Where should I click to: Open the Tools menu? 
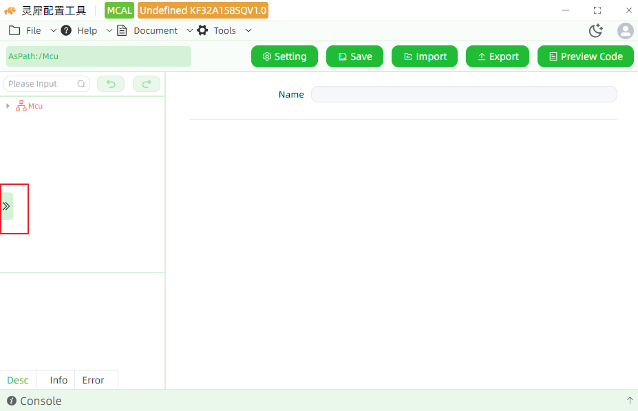click(x=224, y=30)
